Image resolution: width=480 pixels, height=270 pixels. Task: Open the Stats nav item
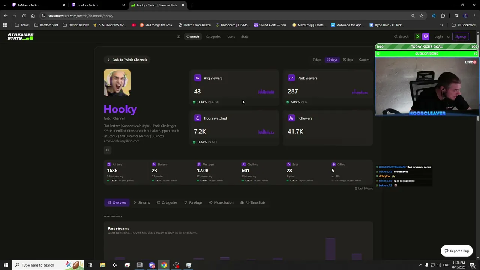tap(245, 37)
